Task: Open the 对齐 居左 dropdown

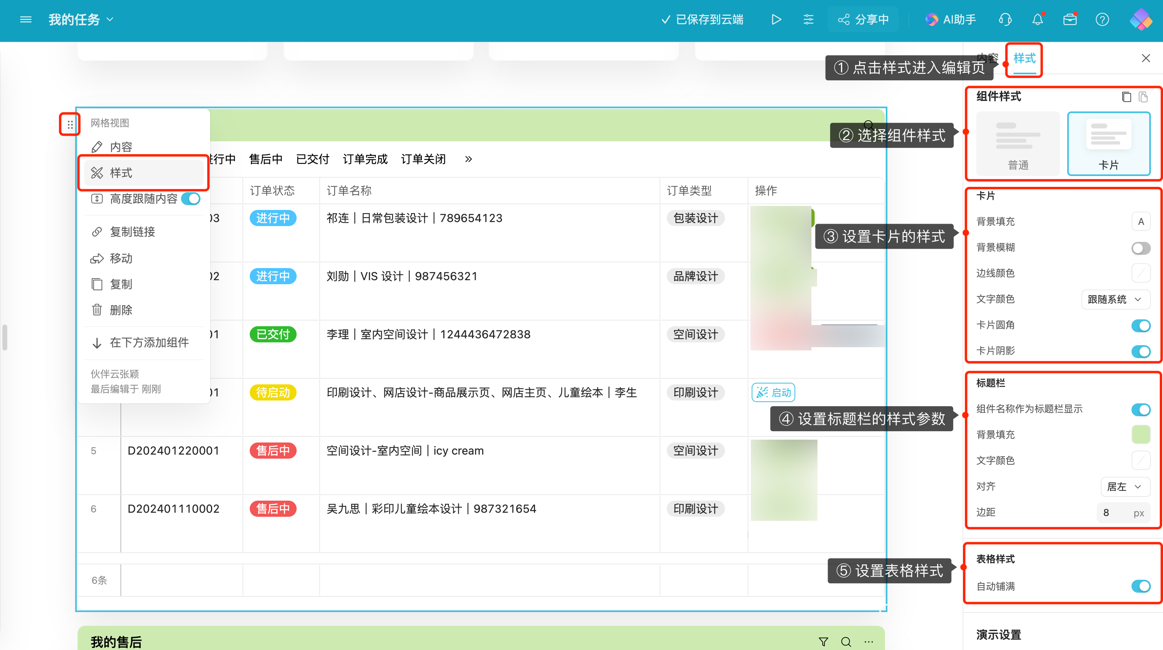Action: pos(1125,487)
